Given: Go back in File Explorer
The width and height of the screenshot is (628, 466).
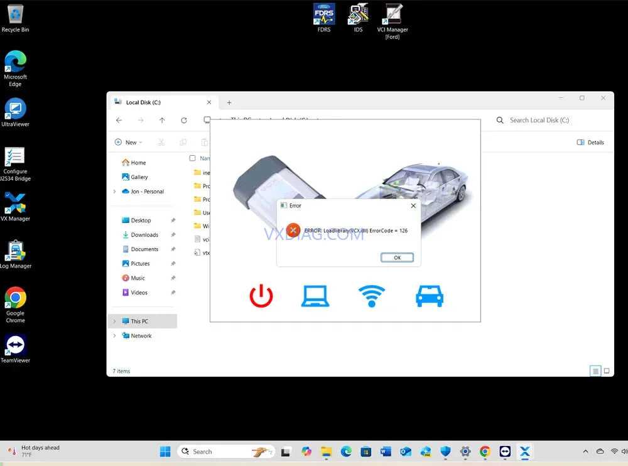Looking at the screenshot, I should pos(119,120).
